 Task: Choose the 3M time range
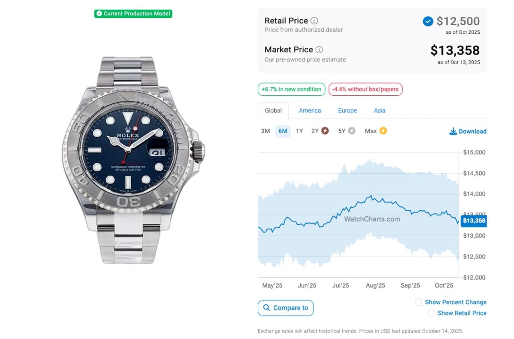click(266, 131)
